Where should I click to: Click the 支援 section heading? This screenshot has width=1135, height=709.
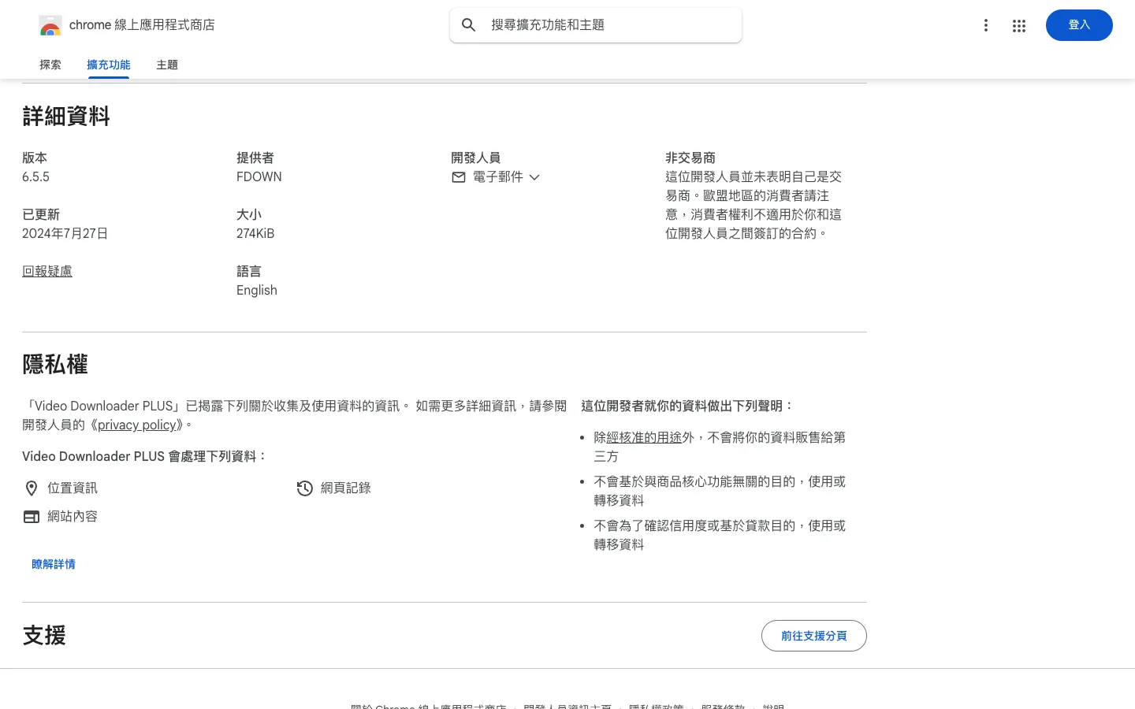coord(44,636)
